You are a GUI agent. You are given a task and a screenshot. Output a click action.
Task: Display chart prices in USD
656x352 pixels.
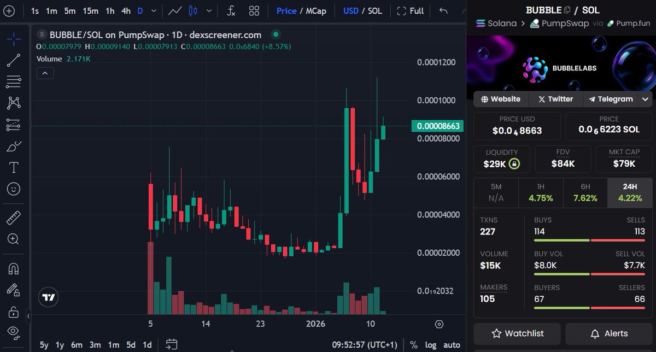(352, 10)
